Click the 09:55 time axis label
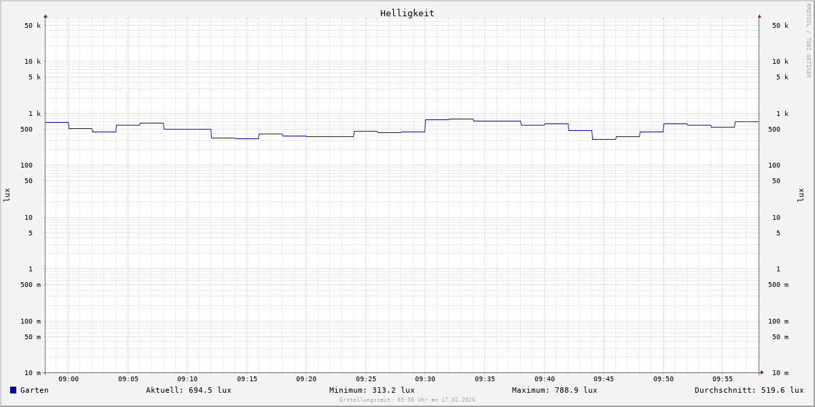 coord(723,379)
